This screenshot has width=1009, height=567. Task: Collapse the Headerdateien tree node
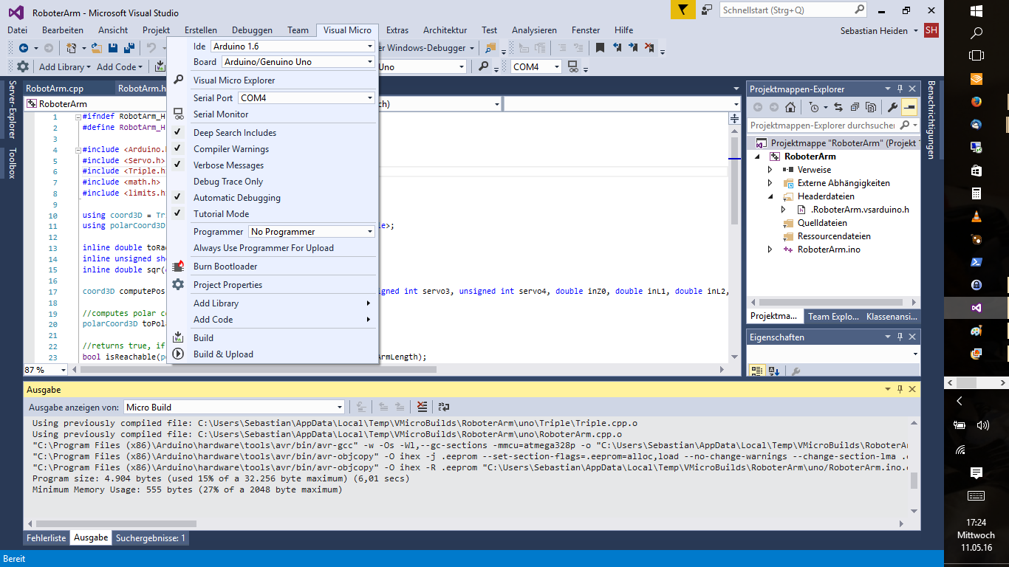pos(770,196)
